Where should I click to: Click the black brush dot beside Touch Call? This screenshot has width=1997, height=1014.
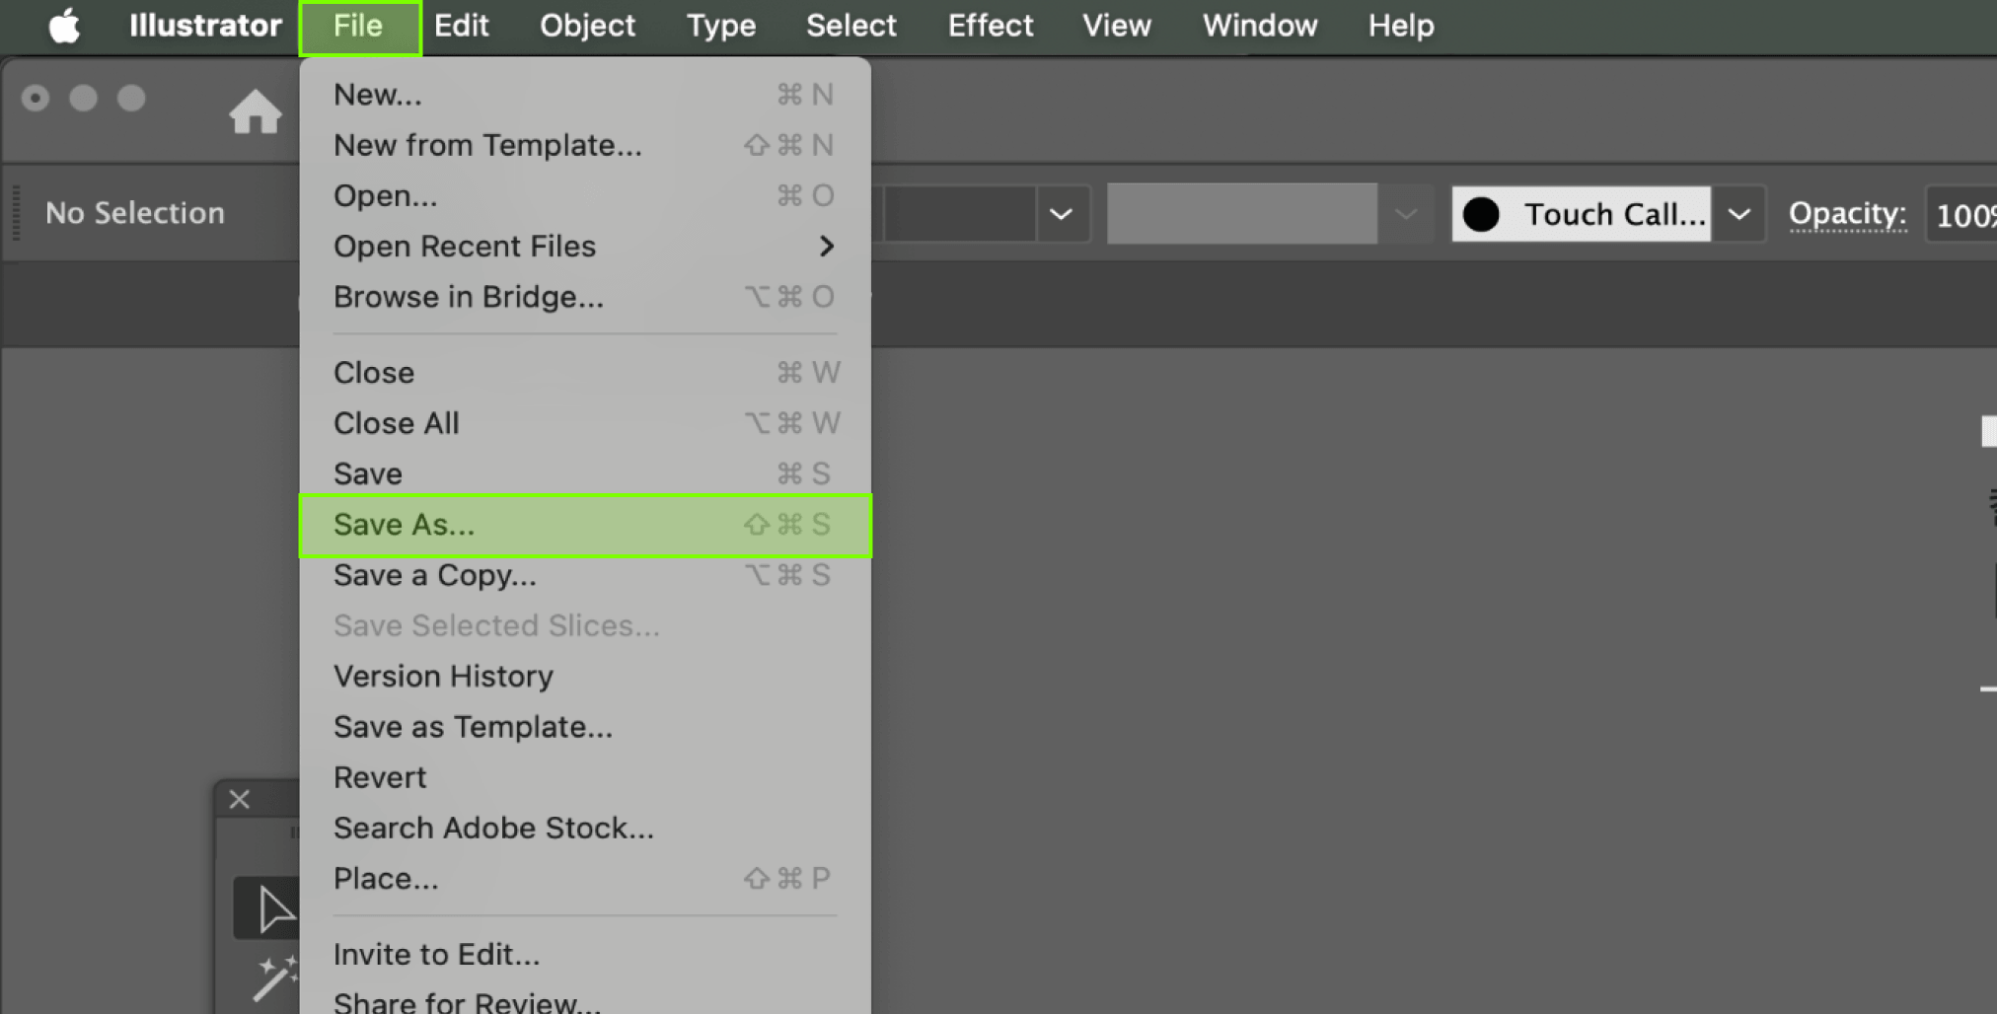coord(1481,214)
